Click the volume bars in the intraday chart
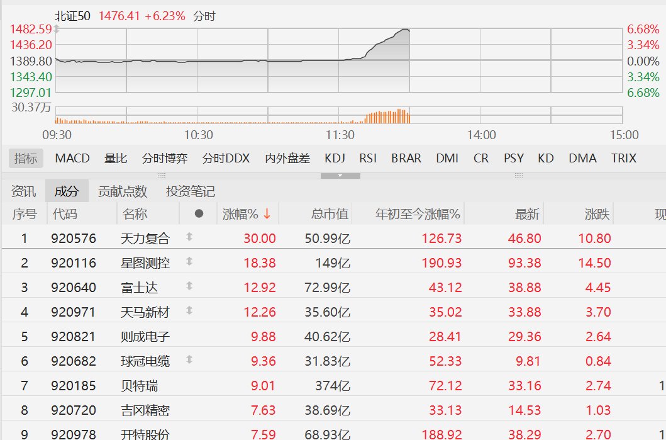Viewport: 666px width, 440px height. pyautogui.click(x=388, y=116)
